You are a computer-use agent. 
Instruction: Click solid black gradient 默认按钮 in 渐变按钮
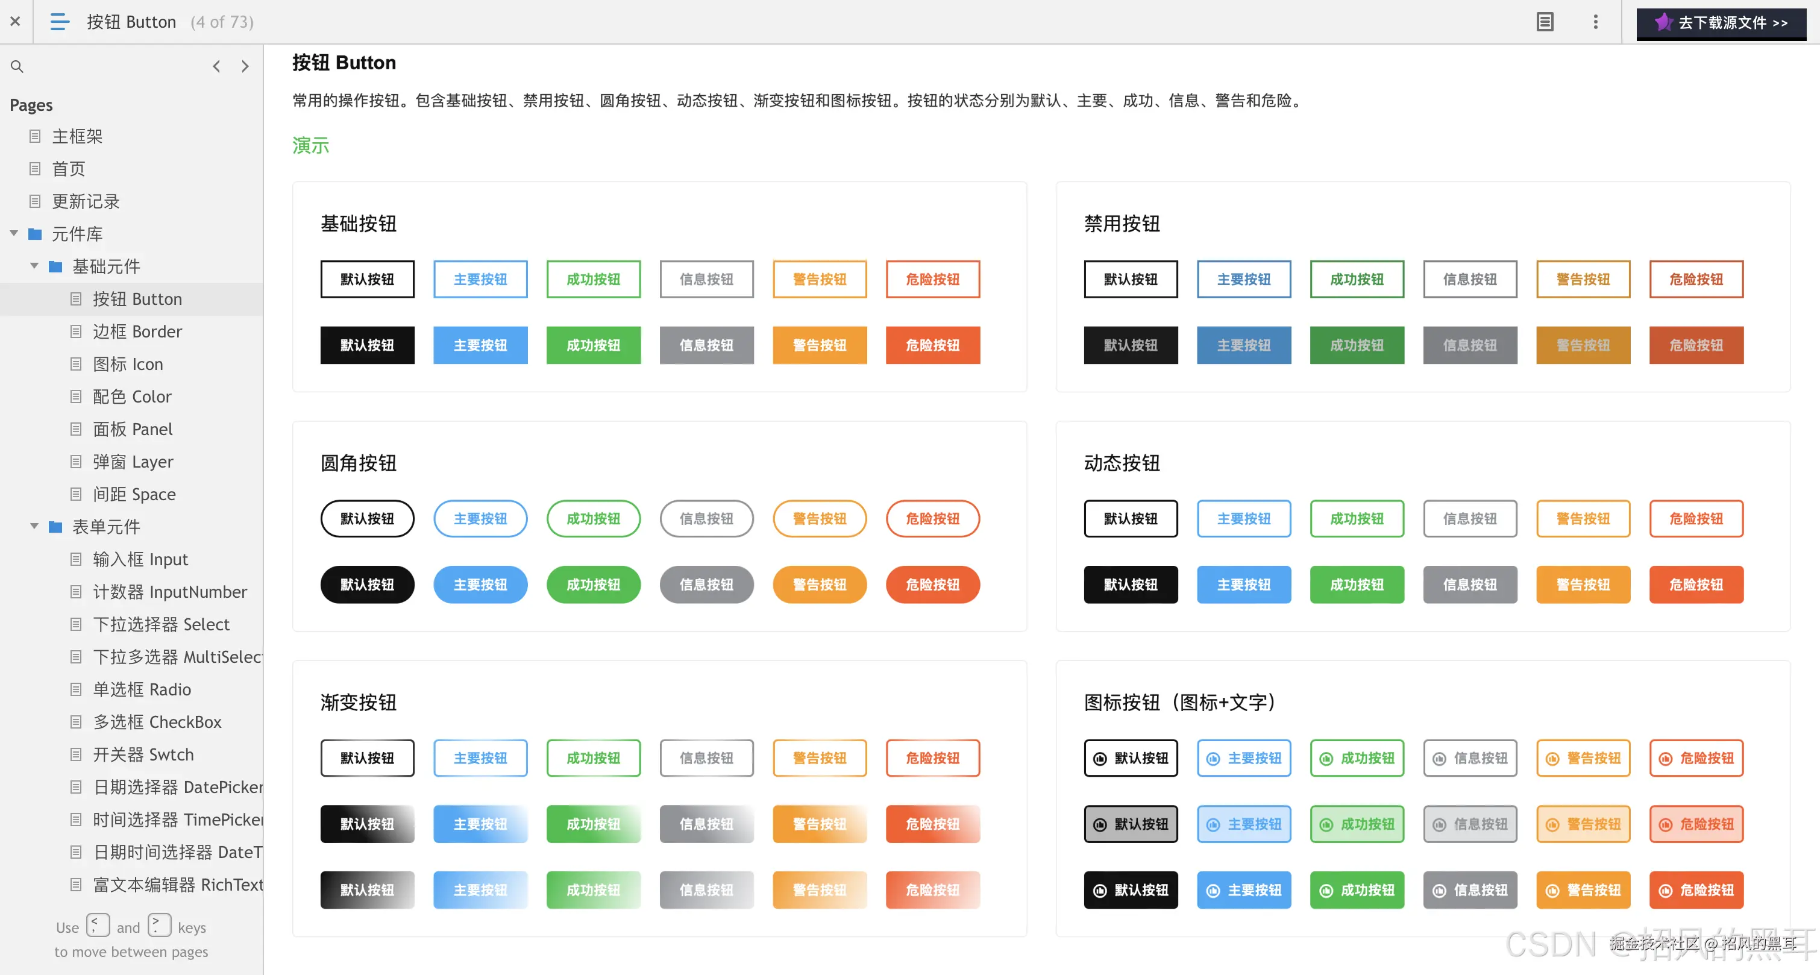[x=368, y=824]
